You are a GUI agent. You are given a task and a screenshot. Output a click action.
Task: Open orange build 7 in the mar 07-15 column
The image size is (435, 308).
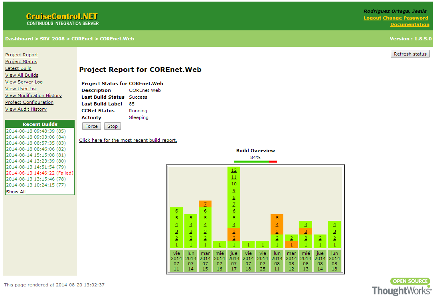tap(205, 204)
